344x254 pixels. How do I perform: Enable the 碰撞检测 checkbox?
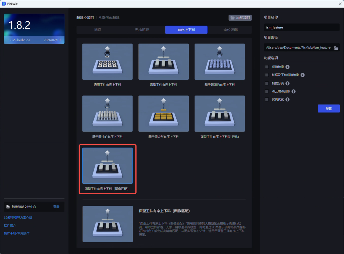(267, 67)
